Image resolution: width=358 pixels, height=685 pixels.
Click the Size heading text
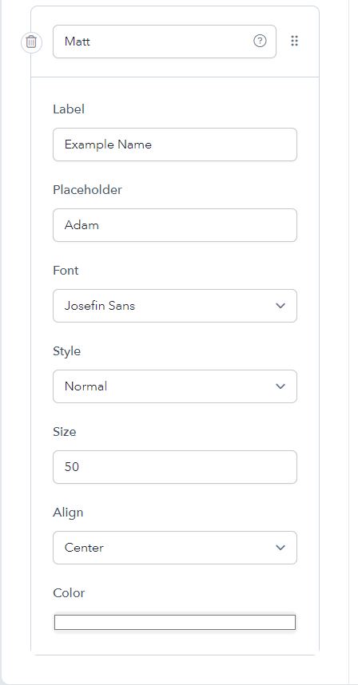click(x=65, y=432)
